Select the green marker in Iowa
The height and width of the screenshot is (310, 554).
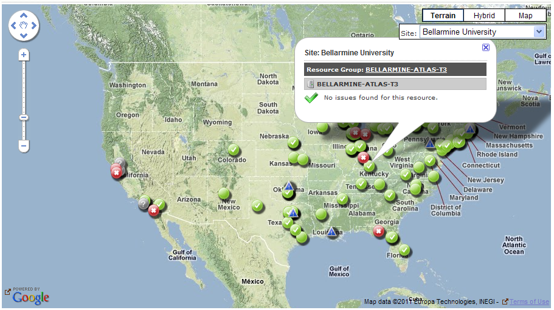pyautogui.click(x=322, y=126)
